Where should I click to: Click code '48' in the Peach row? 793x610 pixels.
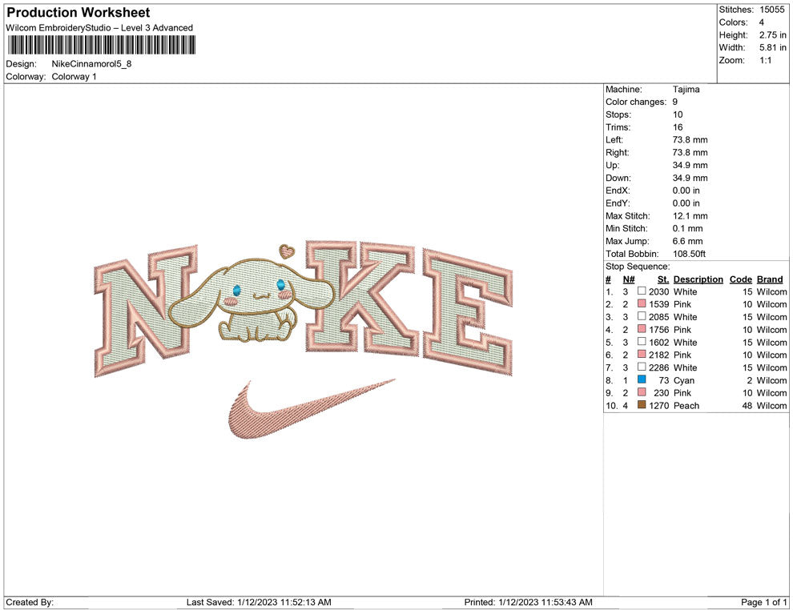[747, 405]
